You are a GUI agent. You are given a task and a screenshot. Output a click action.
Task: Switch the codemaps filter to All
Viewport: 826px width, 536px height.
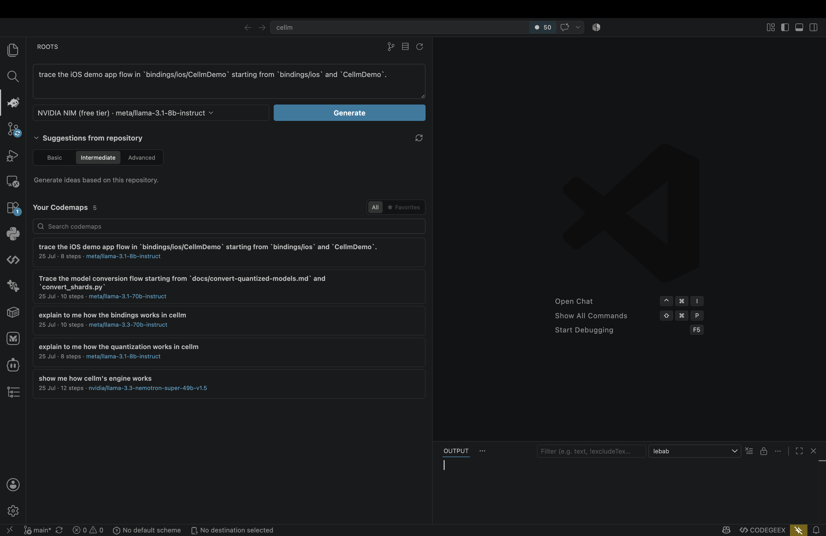click(375, 207)
